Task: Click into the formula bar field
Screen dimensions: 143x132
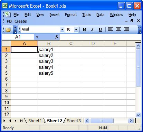Action: 101,37
